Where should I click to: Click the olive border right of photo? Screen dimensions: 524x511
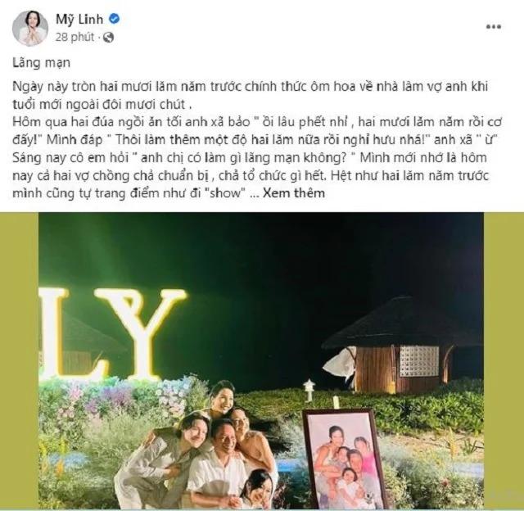(504, 360)
